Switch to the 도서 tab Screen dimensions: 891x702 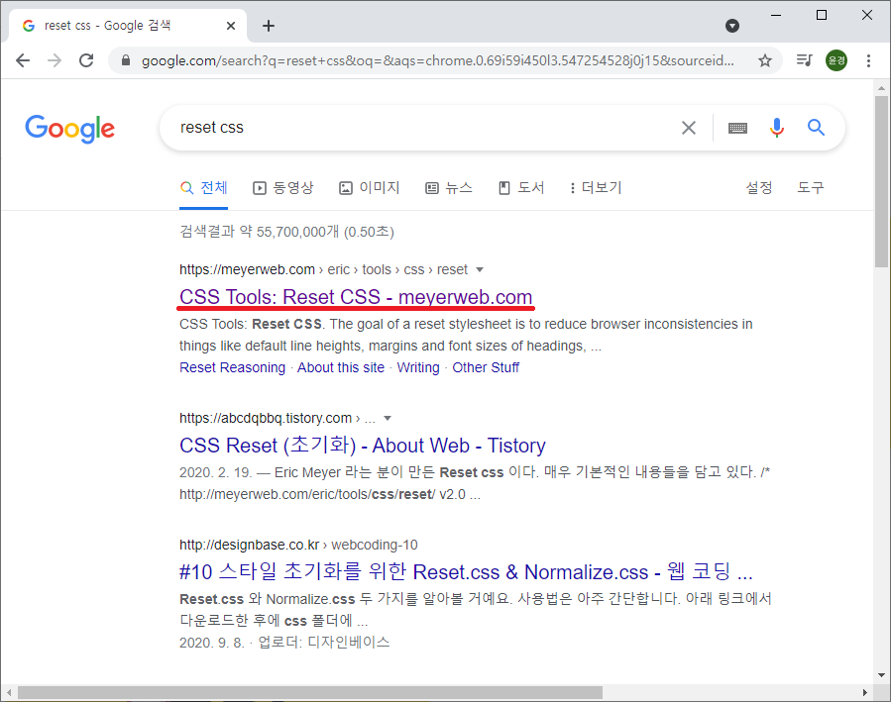[521, 188]
